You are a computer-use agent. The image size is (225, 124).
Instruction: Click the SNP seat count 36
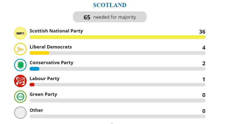point(202,32)
